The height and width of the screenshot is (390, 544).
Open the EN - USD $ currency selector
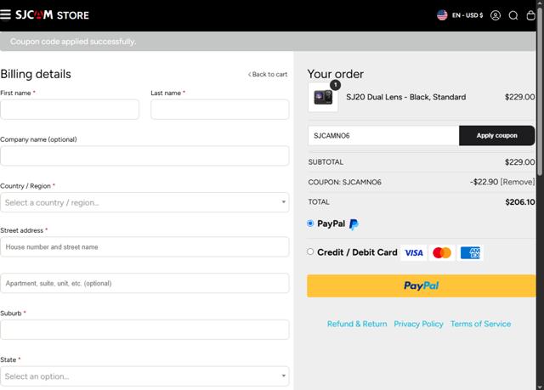click(x=467, y=15)
